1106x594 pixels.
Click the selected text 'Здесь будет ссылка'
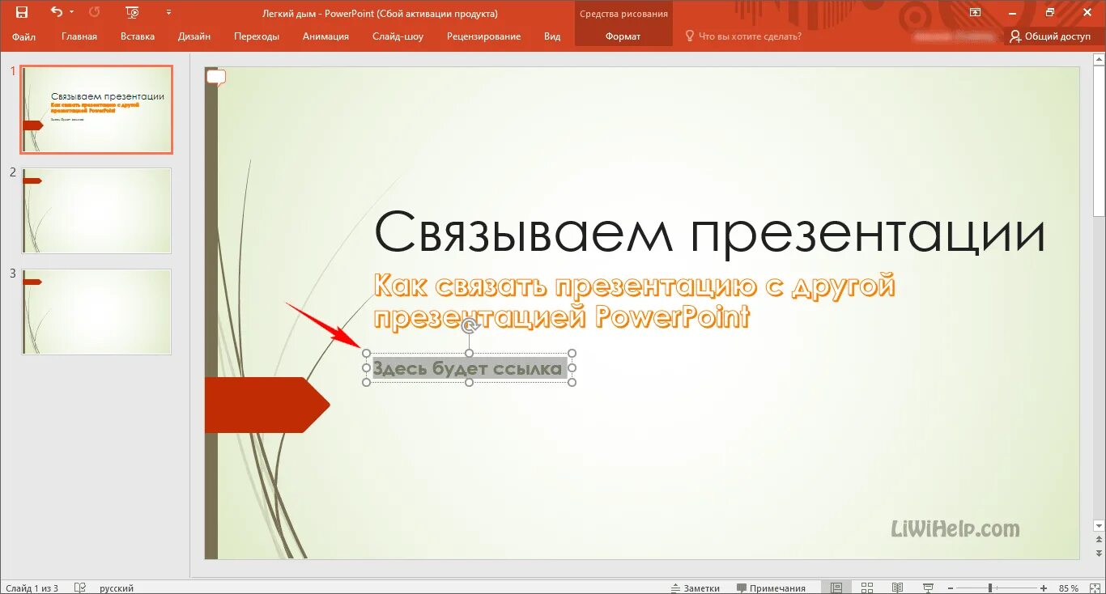click(x=467, y=369)
